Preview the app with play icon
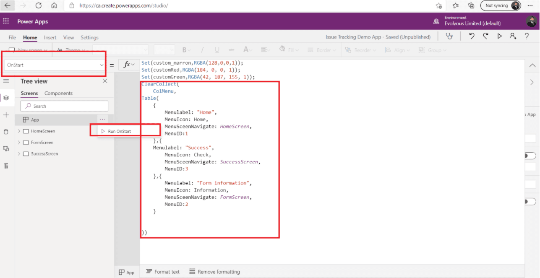This screenshot has height=278, width=540. point(499,36)
